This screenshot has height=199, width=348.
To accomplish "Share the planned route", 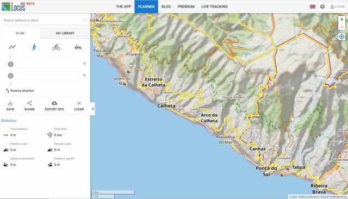I will 29,106.
